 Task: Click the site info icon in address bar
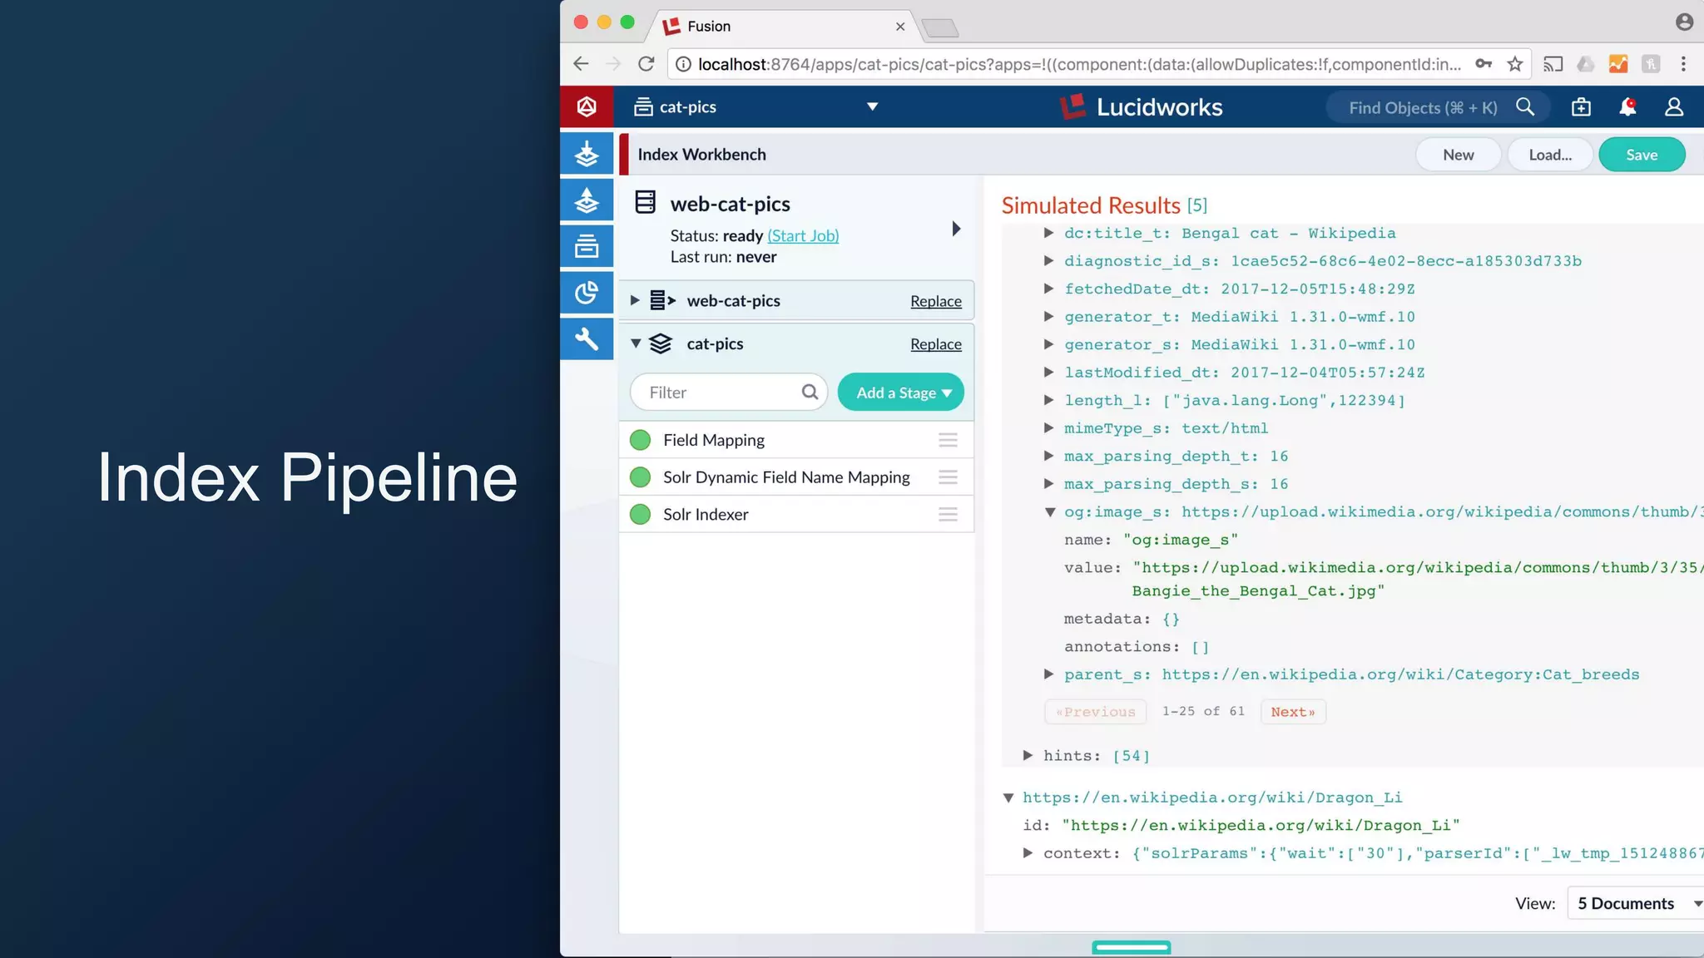tap(682, 64)
